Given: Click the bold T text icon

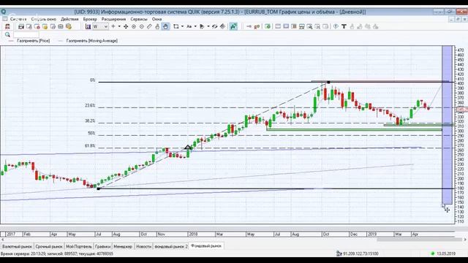Looking at the screenshot, I should click(x=344, y=26).
